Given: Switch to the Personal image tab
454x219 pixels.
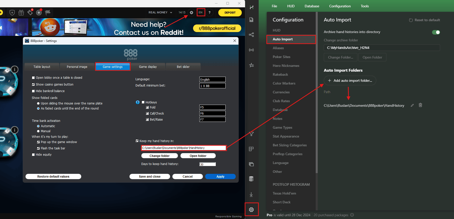Looking at the screenshot, I should (77, 67).
